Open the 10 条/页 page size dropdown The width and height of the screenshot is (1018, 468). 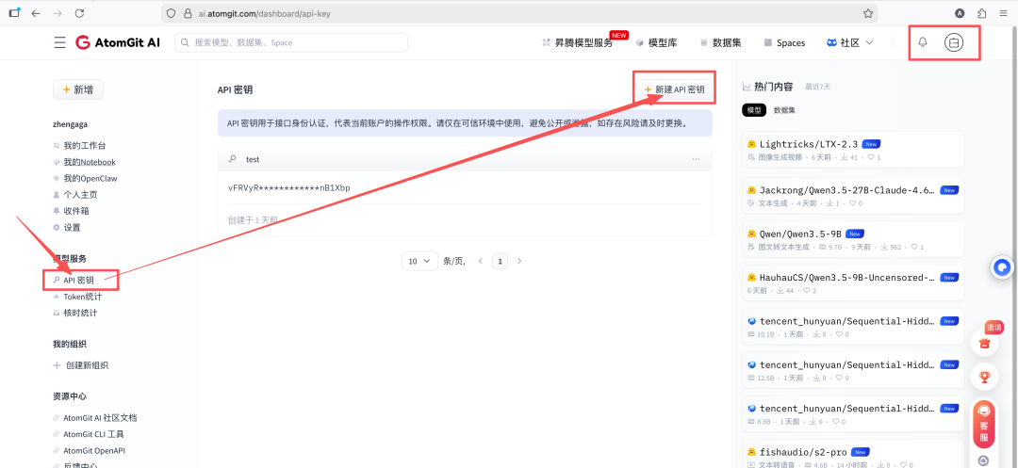419,261
